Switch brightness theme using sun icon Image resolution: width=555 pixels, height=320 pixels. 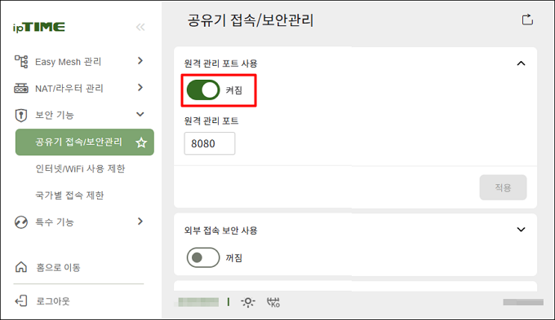tap(248, 302)
